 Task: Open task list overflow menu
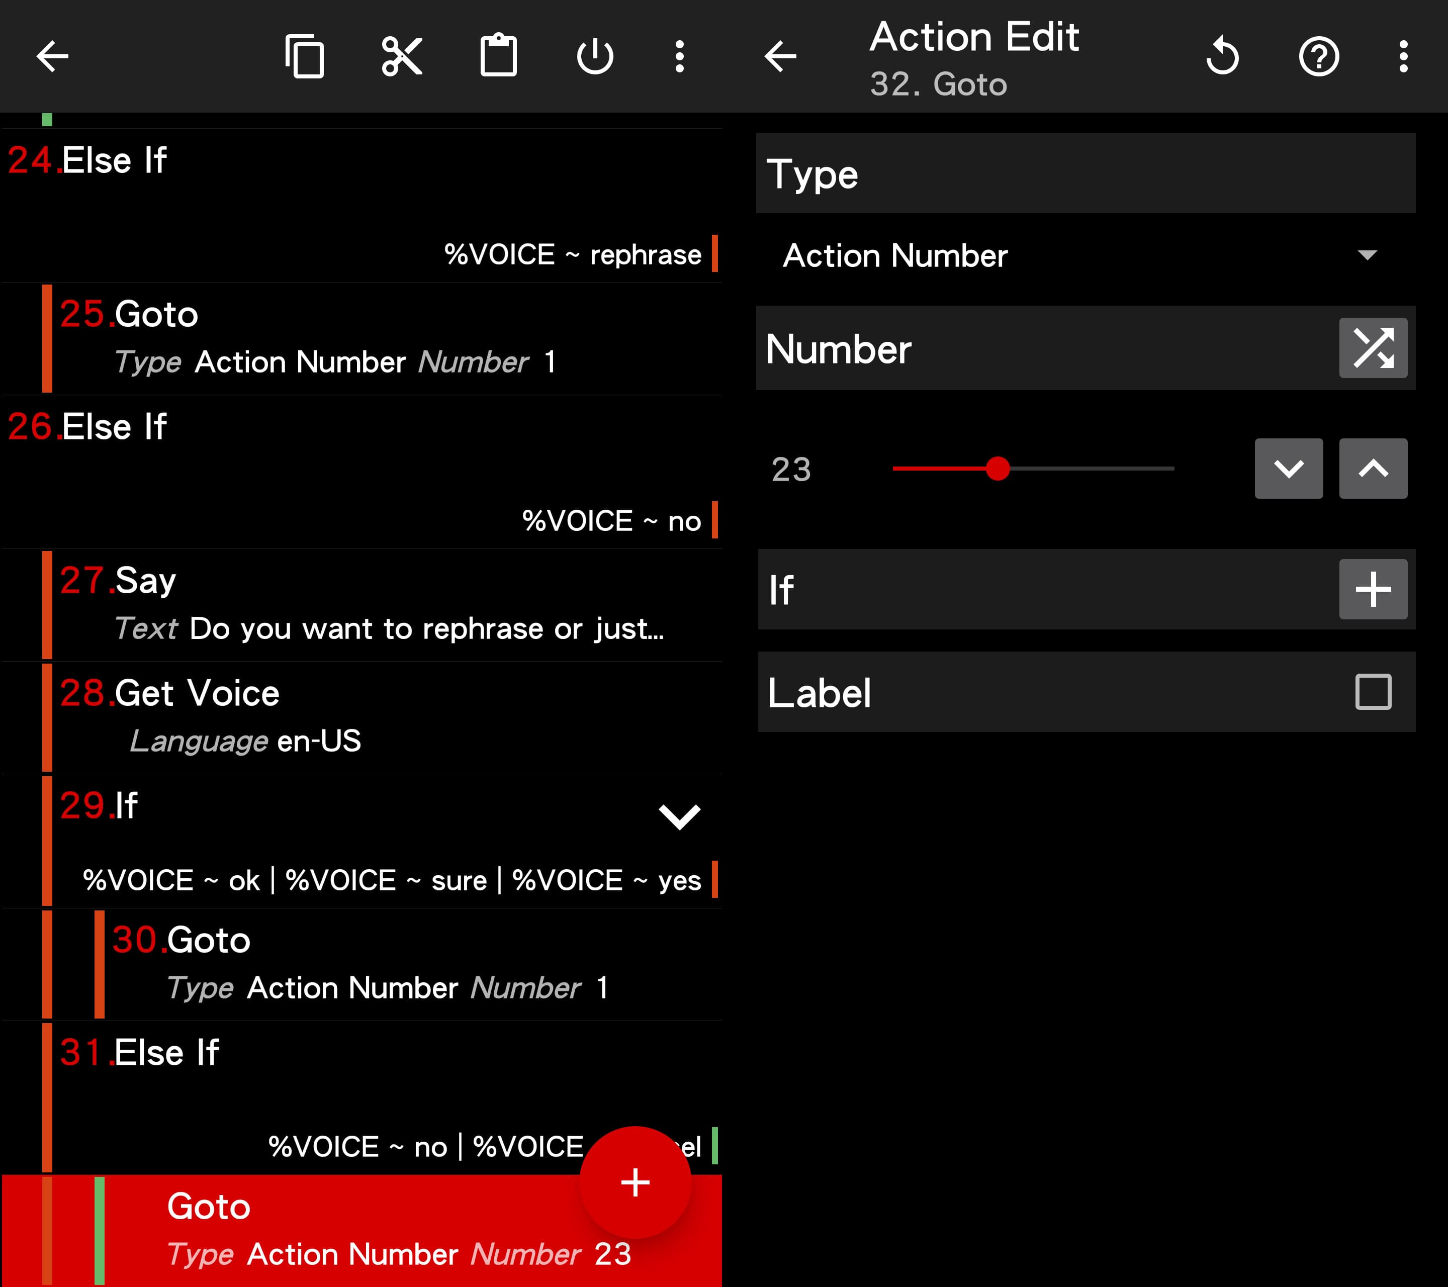[x=679, y=56]
